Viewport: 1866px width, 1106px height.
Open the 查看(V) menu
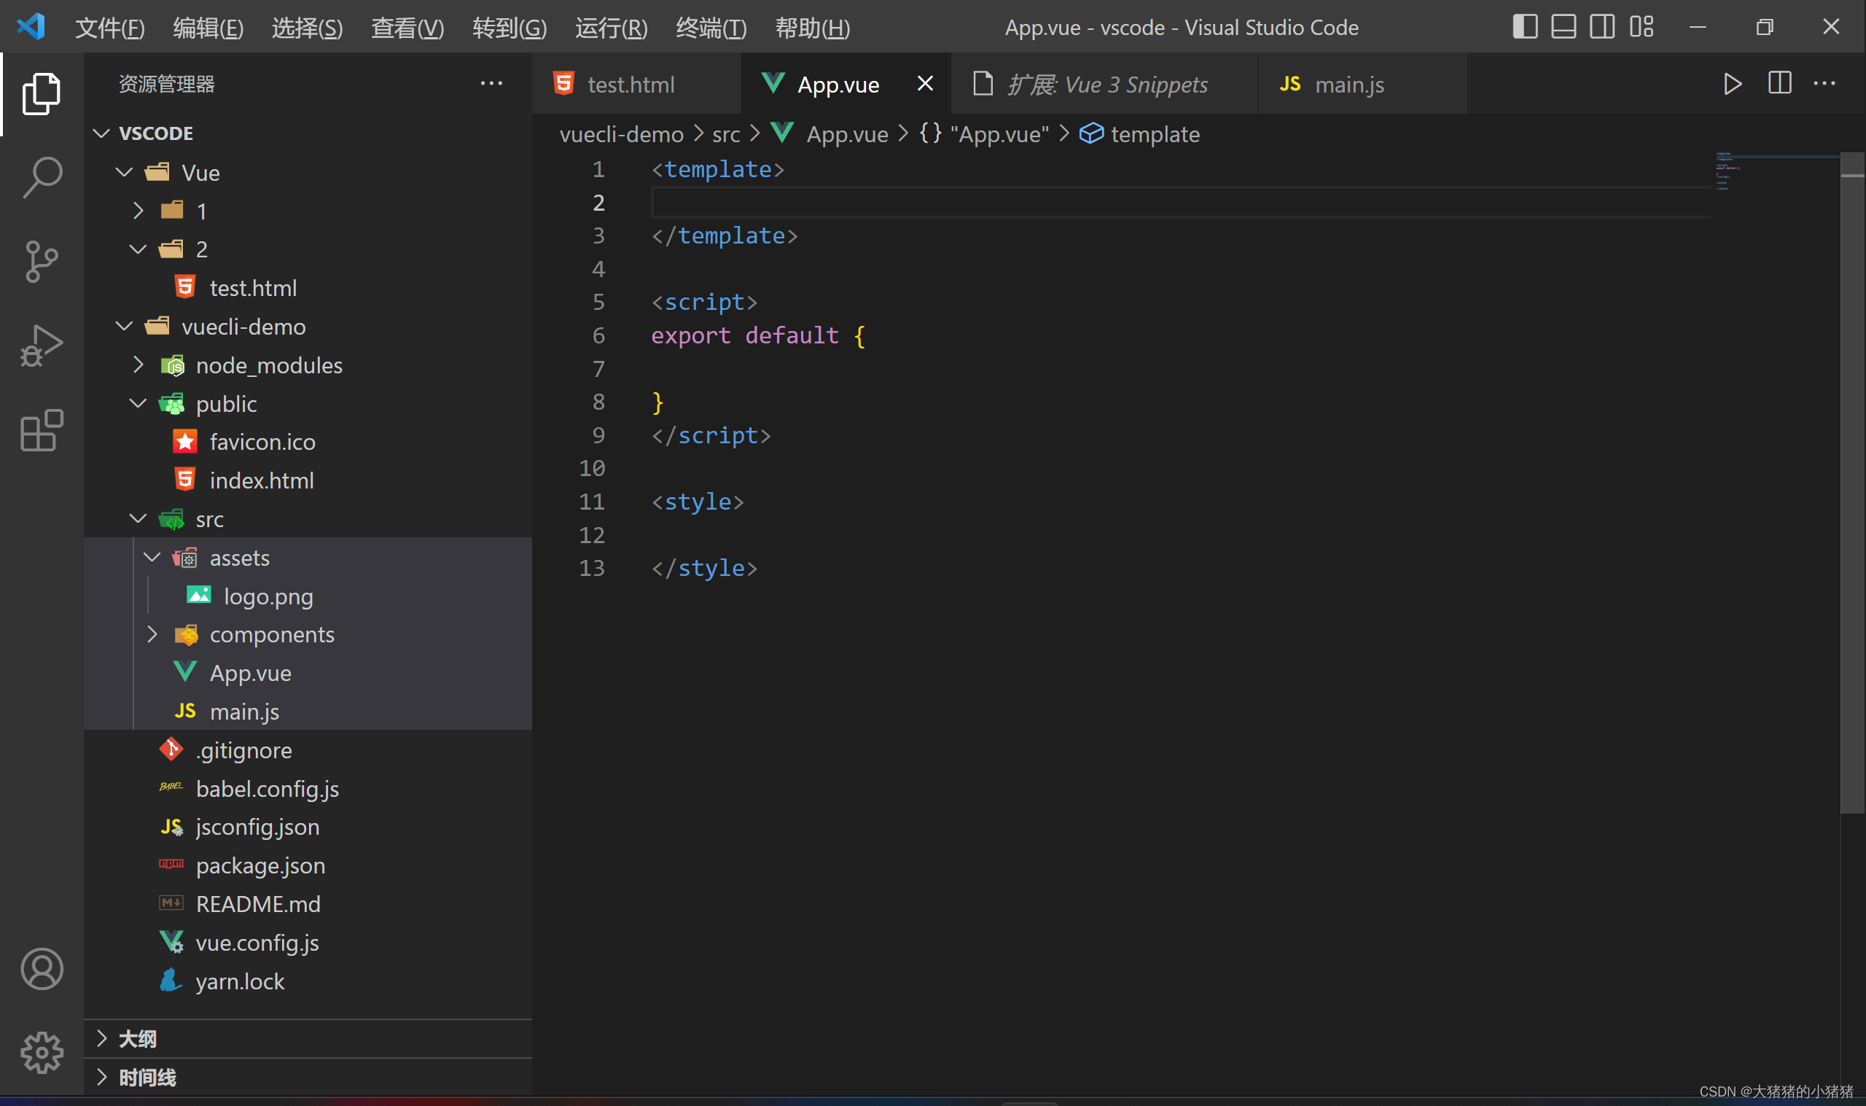click(407, 28)
